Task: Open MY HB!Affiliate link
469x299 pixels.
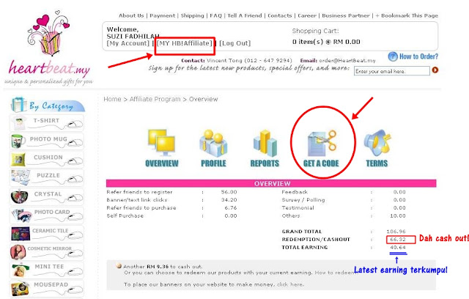Action: pos(185,43)
